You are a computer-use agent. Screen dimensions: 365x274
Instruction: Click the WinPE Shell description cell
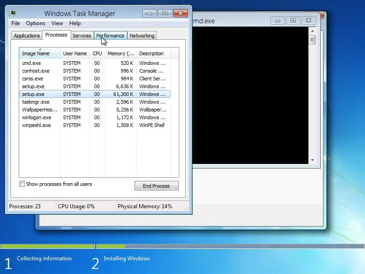tap(152, 125)
